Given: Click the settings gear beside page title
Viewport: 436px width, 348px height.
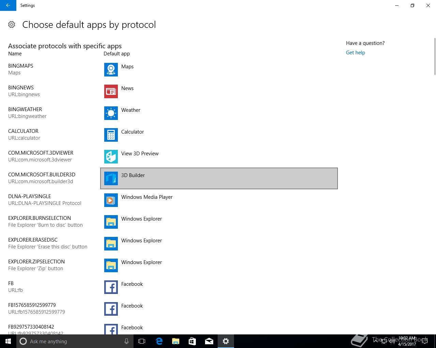Looking at the screenshot, I should click(x=12, y=24).
